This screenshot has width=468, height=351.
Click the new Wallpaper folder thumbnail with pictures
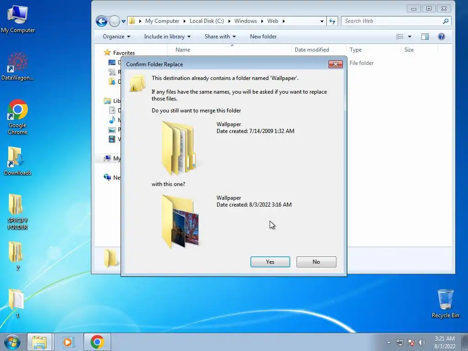[x=180, y=221]
